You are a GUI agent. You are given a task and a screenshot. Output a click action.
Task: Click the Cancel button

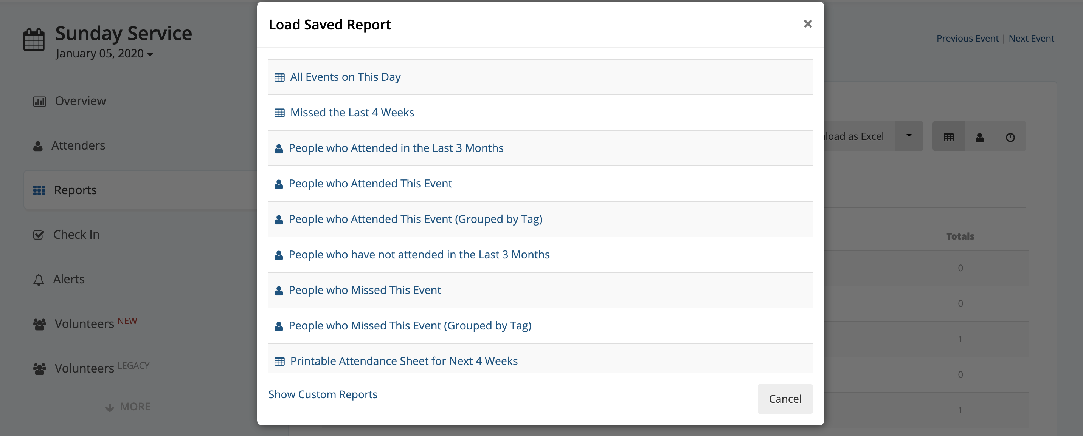coord(785,399)
